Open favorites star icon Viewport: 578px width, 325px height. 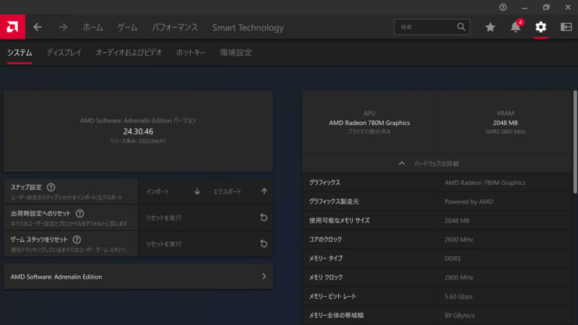coord(491,27)
